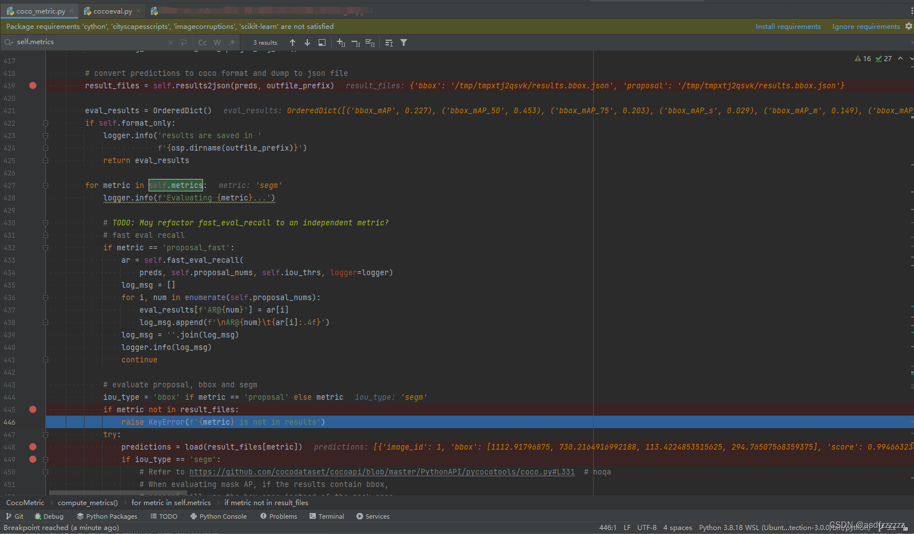This screenshot has width=914, height=534.
Task: Collapse the 'for i, num in enumerate' fold
Action: (45, 297)
